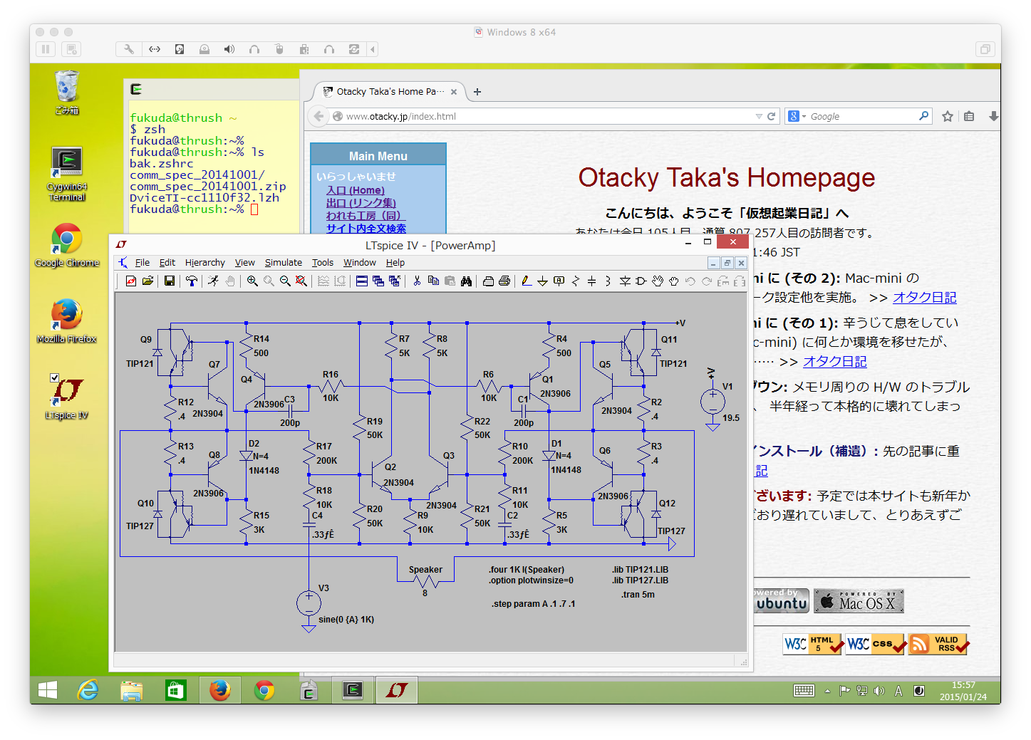Image resolution: width=1031 pixels, height=740 pixels.
Task: Select the Label Net tool
Action: pyautogui.click(x=559, y=281)
